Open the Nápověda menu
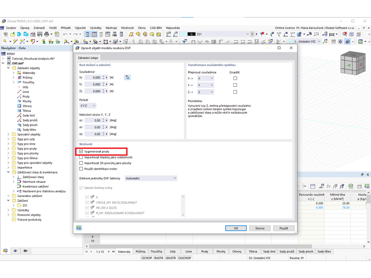 tap(173, 28)
